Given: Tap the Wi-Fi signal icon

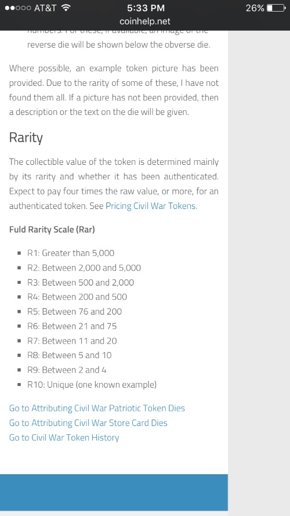Looking at the screenshot, I should (x=66, y=8).
